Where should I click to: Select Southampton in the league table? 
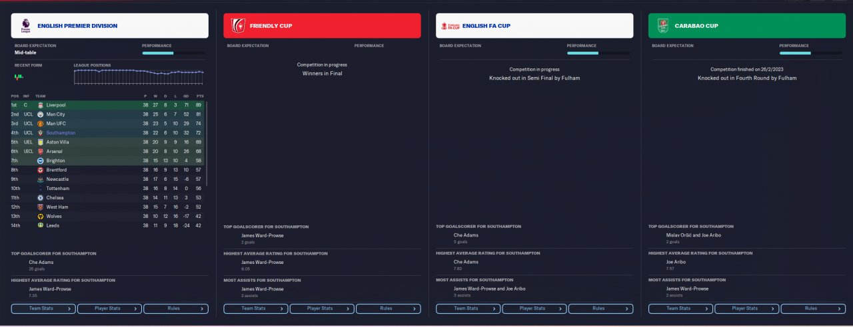pos(61,133)
